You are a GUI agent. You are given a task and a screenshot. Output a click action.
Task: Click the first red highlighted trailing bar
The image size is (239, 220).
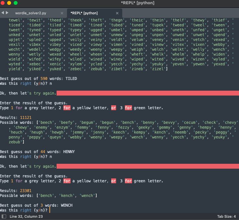[148, 93]
